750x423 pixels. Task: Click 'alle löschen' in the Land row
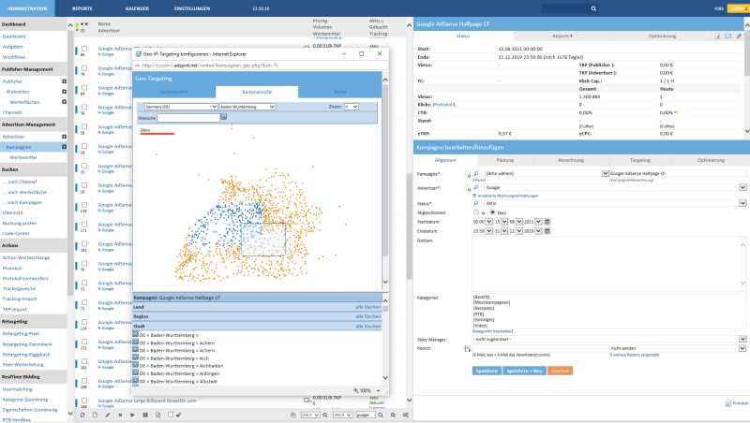(367, 307)
